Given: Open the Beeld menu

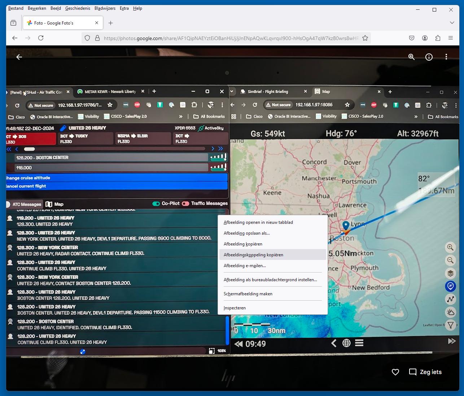Looking at the screenshot, I should tap(56, 8).
